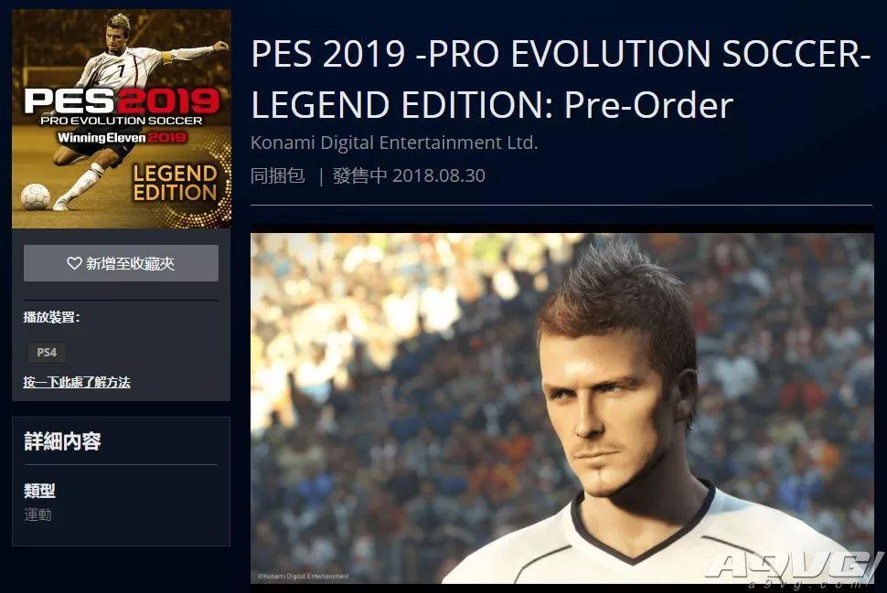Screen dimensions: 887x593
Task: Click the 發售中 2018.08.30 release date
Action: (x=409, y=175)
